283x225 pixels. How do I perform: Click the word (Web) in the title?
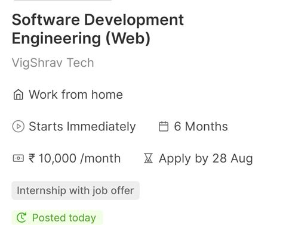coord(128,38)
